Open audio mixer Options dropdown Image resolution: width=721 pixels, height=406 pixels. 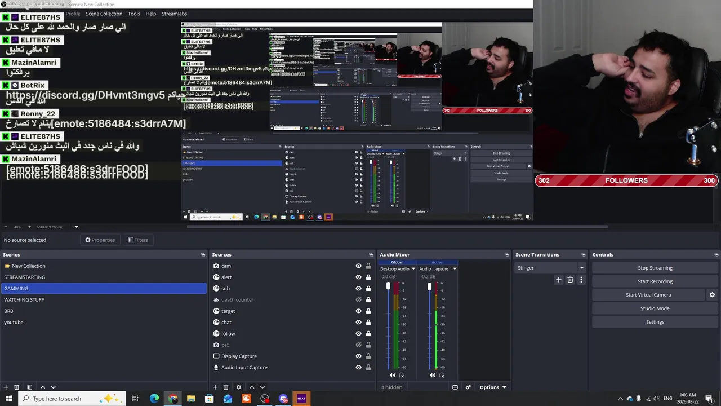point(493,387)
